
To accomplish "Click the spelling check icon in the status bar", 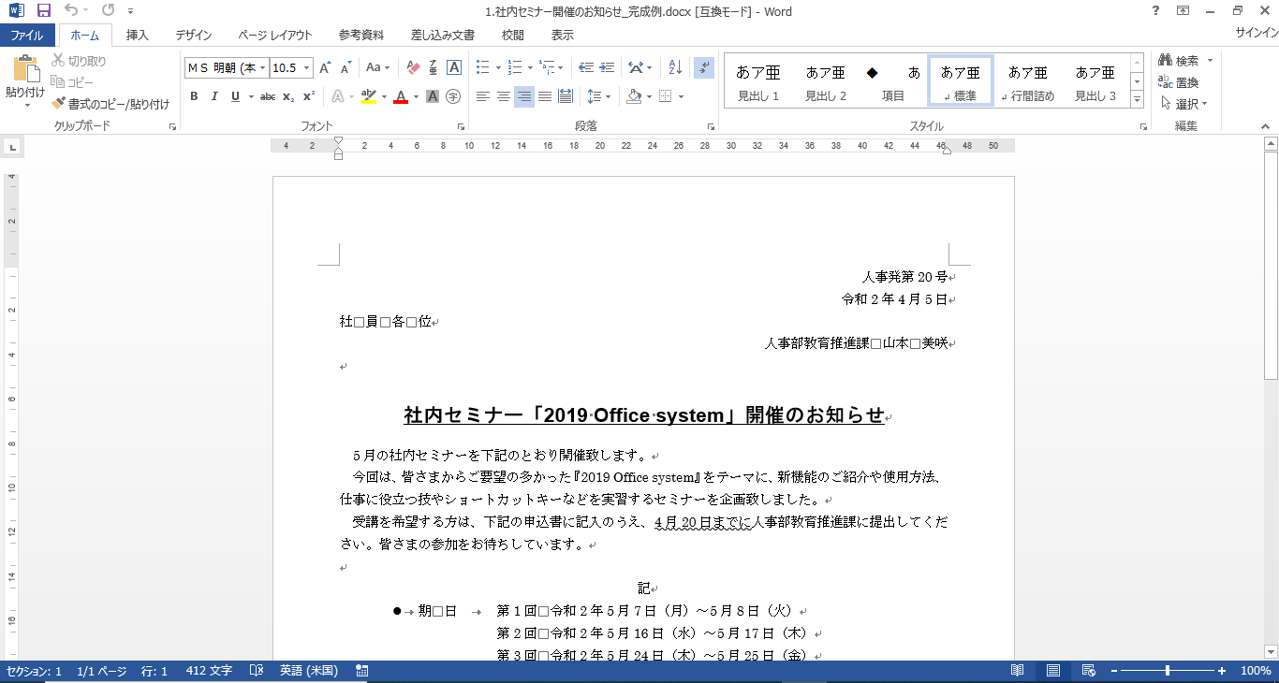I will coord(257,671).
